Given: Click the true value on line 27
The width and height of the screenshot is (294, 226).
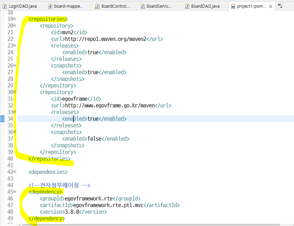Looking at the screenshot, I should pos(93,72).
